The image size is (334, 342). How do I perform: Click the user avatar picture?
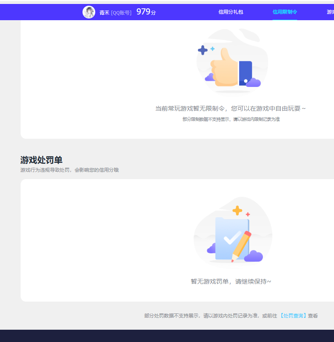[89, 12]
